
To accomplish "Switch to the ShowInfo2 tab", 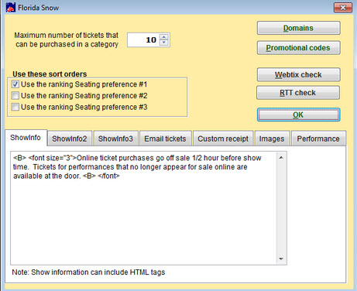I will (x=70, y=139).
